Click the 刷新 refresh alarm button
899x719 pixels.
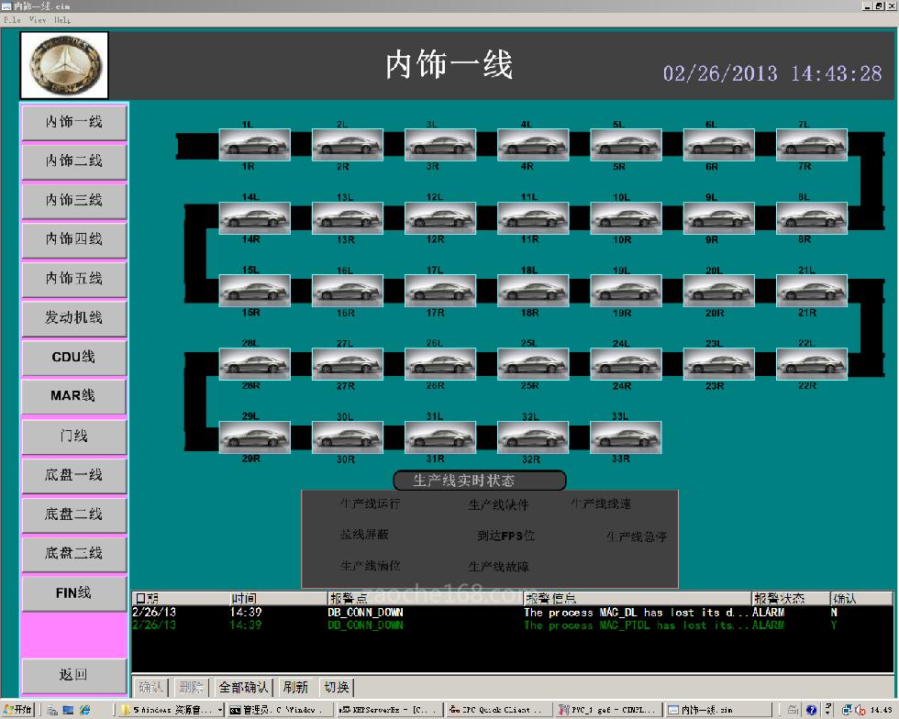click(294, 687)
